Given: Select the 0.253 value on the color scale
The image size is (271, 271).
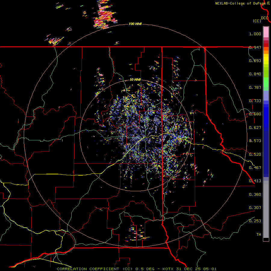Looking at the screenshot, I should (x=255, y=221).
